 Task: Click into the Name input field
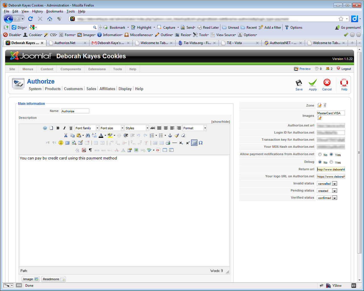click(x=75, y=111)
